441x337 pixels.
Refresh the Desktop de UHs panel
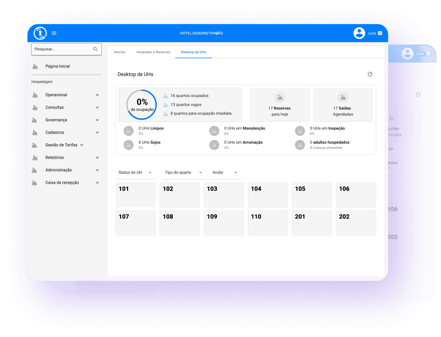(370, 74)
